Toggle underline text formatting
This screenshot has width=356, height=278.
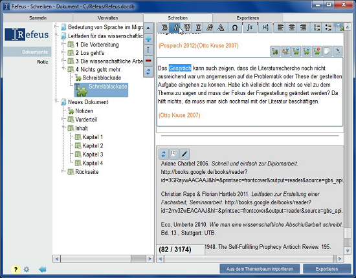point(198,28)
